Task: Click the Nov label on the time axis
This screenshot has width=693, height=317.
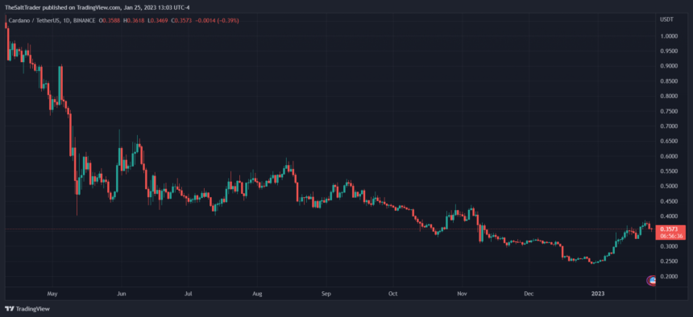Action: [x=463, y=294]
